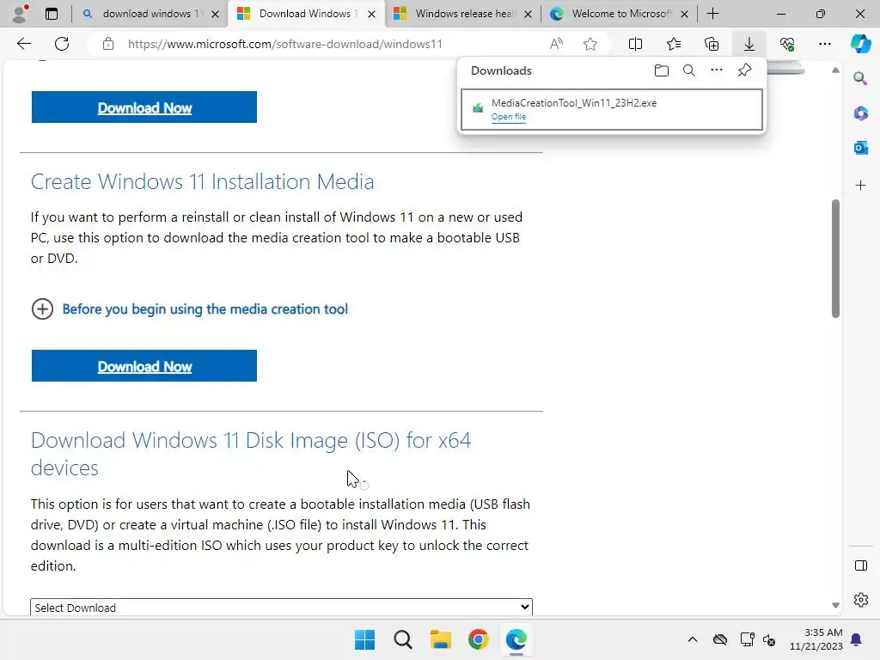Open the muted volume tray icon

[x=769, y=639]
